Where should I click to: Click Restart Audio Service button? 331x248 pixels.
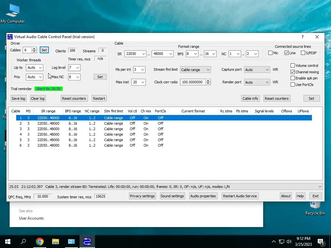pos(240,196)
